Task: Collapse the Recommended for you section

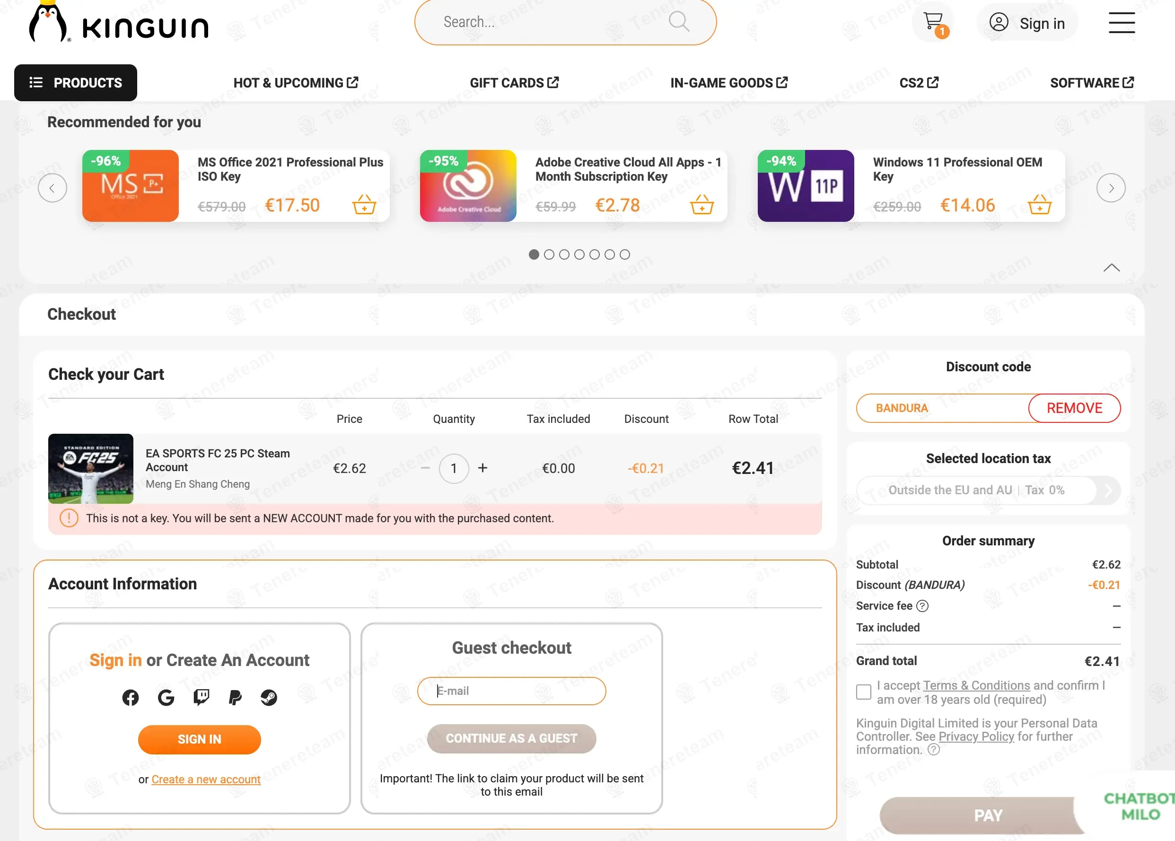Action: pyautogui.click(x=1111, y=268)
